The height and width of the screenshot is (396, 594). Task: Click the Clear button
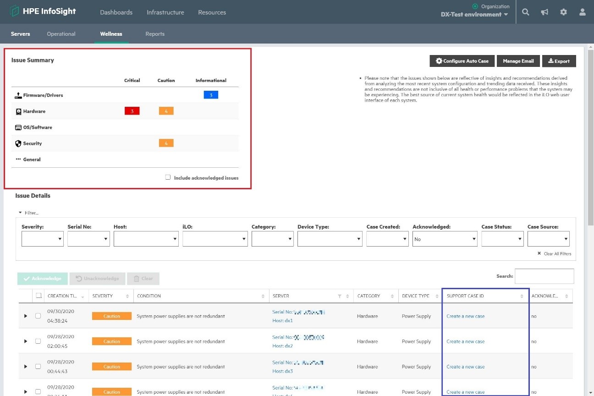[143, 278]
